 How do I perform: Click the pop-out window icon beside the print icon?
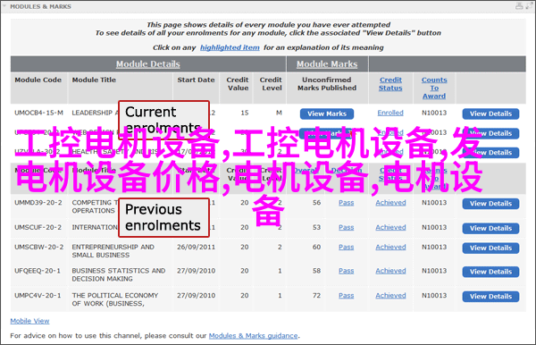click(x=529, y=6)
